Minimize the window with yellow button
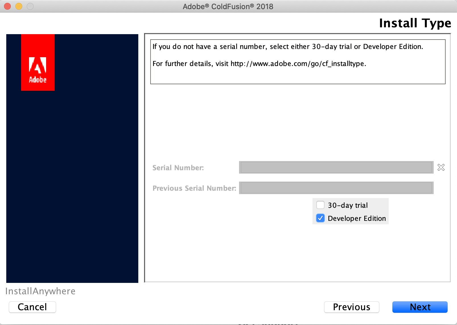 [x=19, y=6]
